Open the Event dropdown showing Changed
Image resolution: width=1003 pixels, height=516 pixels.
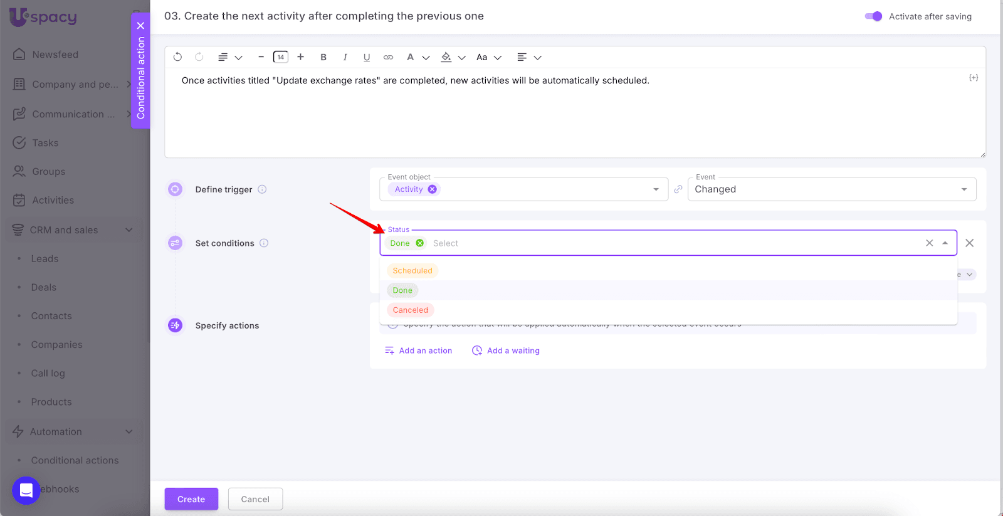pos(831,189)
